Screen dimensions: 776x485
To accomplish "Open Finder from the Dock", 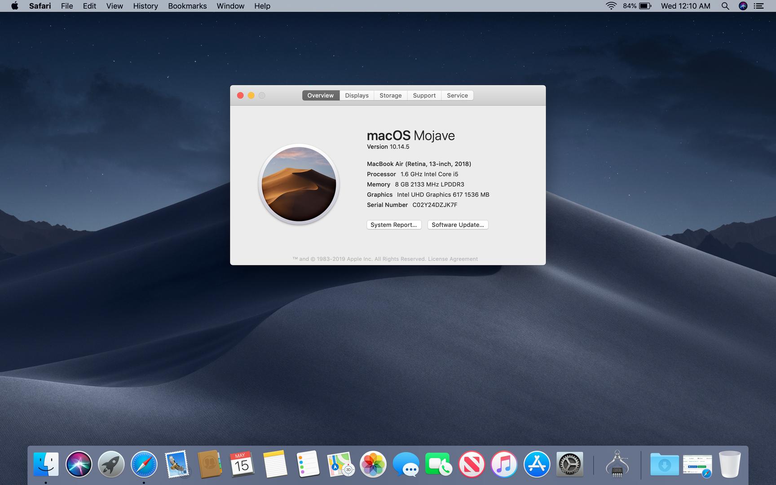I will [46, 464].
